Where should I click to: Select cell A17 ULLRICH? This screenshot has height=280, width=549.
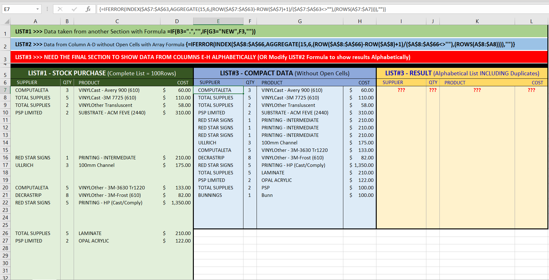click(36, 165)
